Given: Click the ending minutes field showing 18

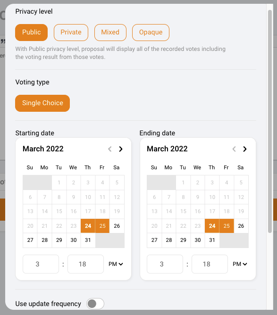Looking at the screenshot, I should point(210,264).
